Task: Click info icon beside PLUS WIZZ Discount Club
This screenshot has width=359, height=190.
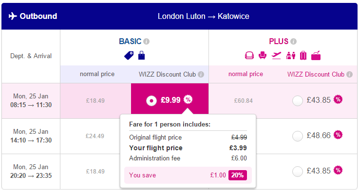Action: pos(349,75)
